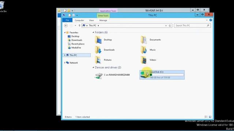234x131 pixels.
Task: Open the File tab
Action: [67, 20]
